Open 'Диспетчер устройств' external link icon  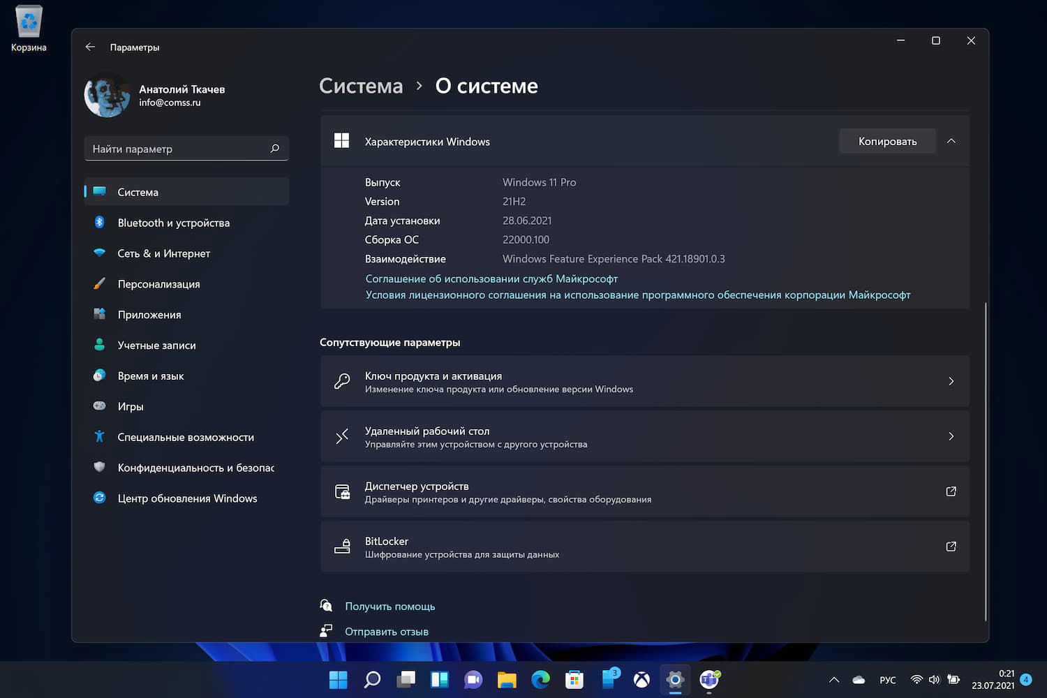click(951, 491)
